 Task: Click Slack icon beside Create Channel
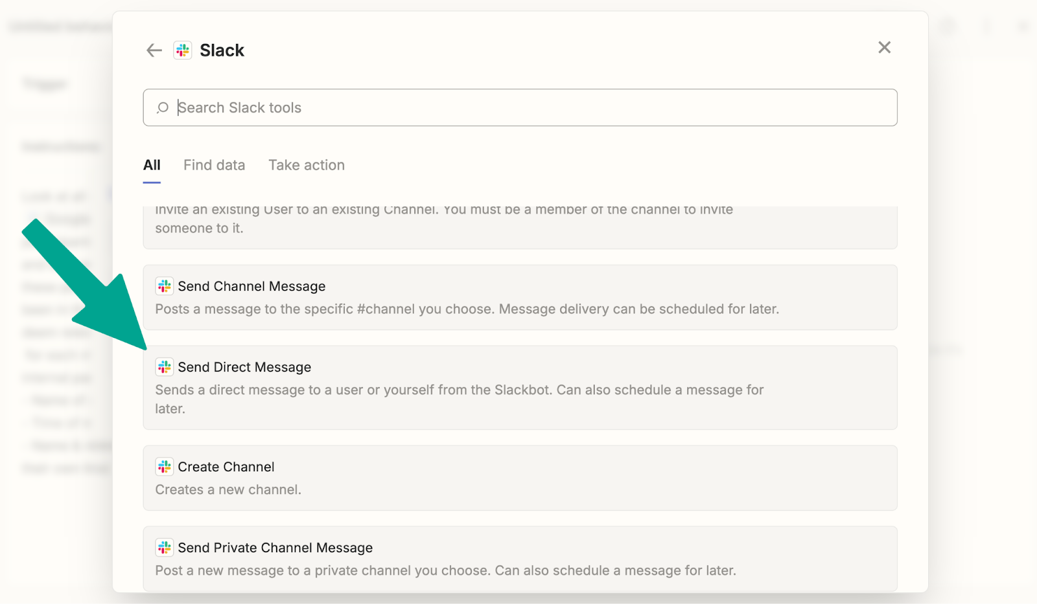(x=165, y=467)
